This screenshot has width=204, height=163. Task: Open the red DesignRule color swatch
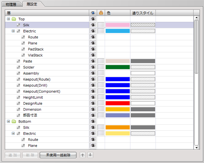117,104
